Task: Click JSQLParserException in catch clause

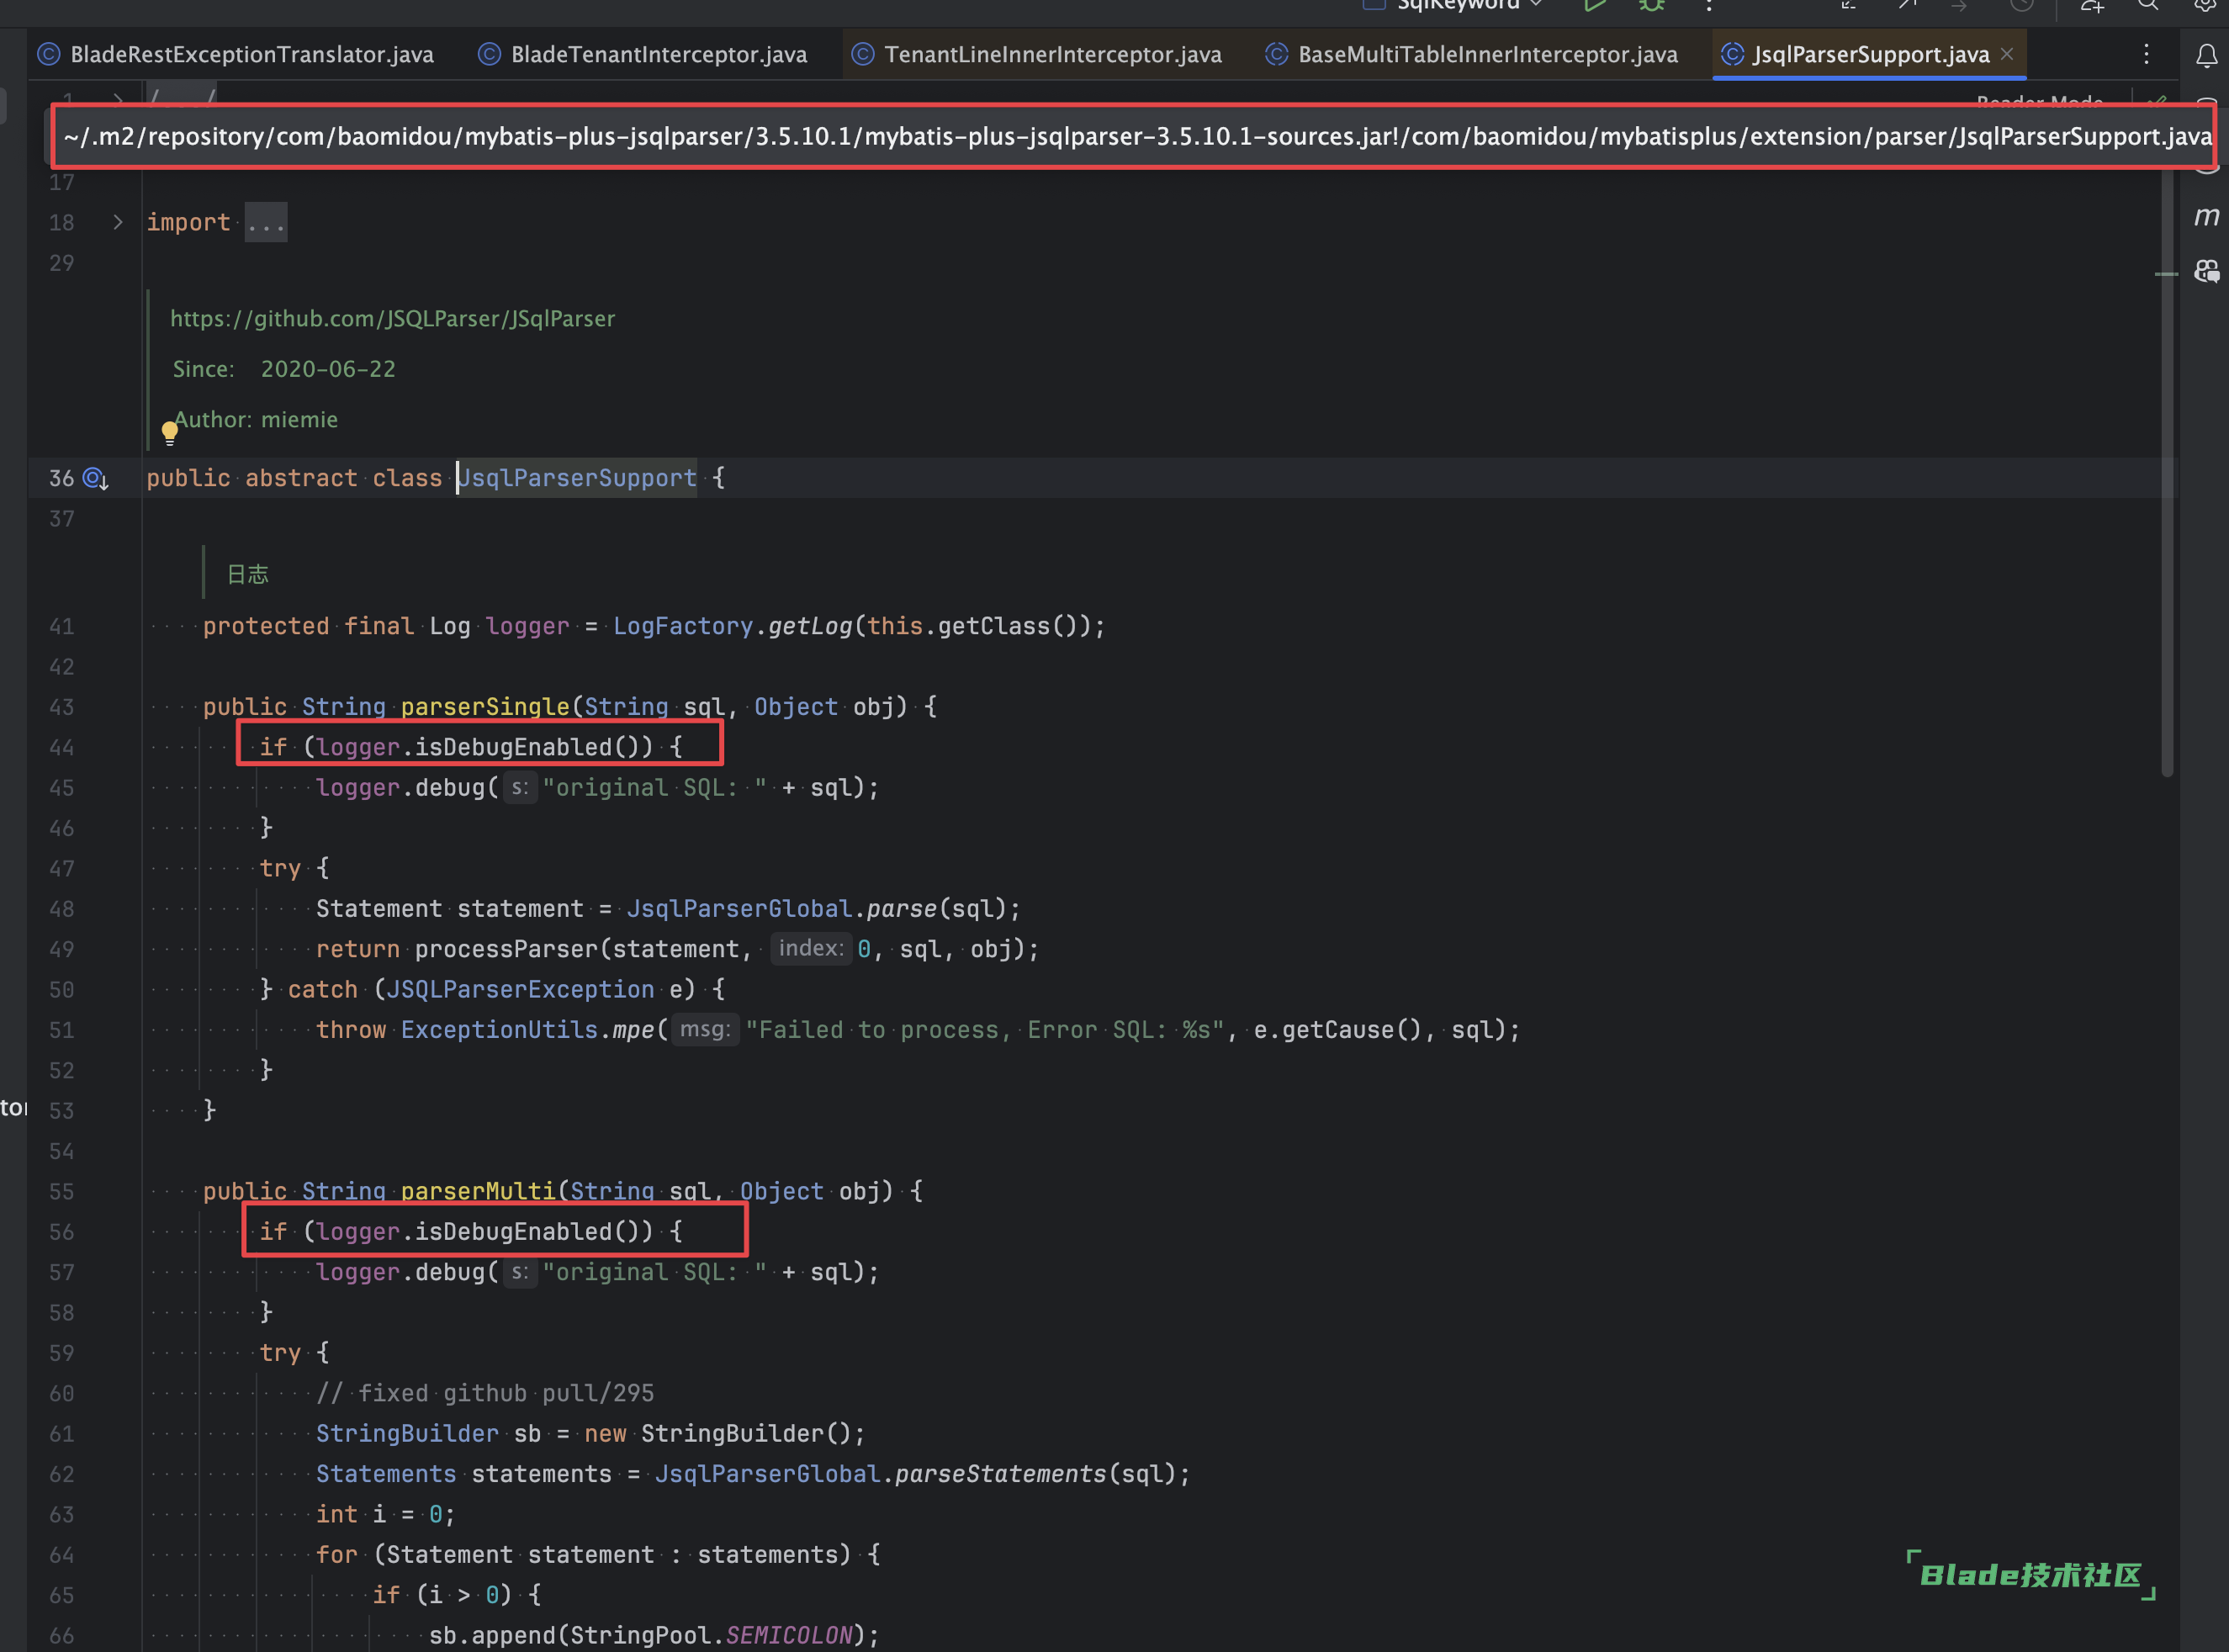Action: (x=520, y=989)
